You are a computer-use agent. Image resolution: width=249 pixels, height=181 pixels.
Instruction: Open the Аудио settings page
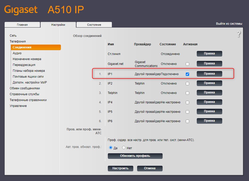17,53
